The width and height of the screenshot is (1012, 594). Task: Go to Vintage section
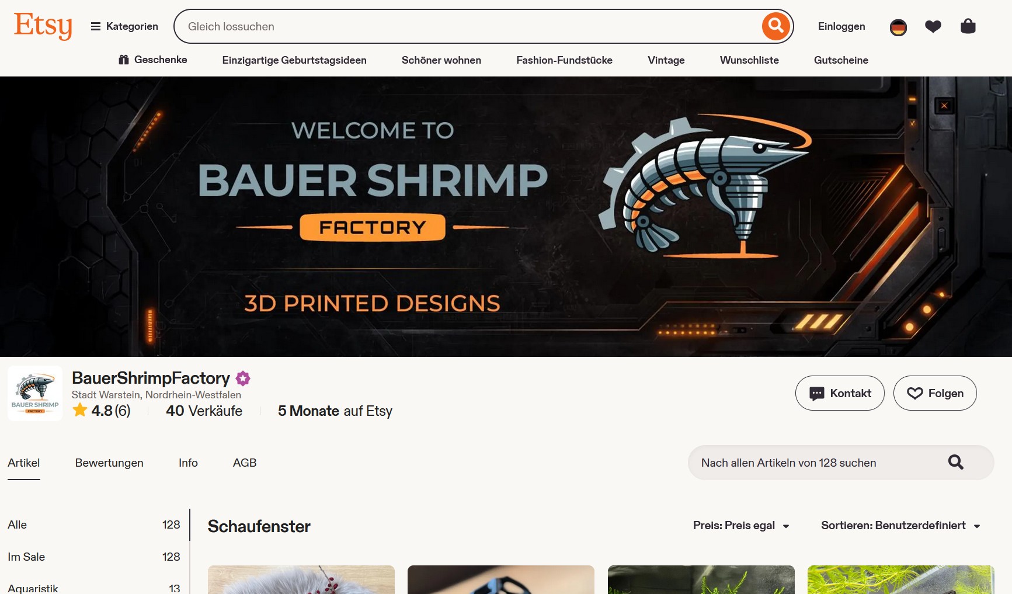coord(666,60)
